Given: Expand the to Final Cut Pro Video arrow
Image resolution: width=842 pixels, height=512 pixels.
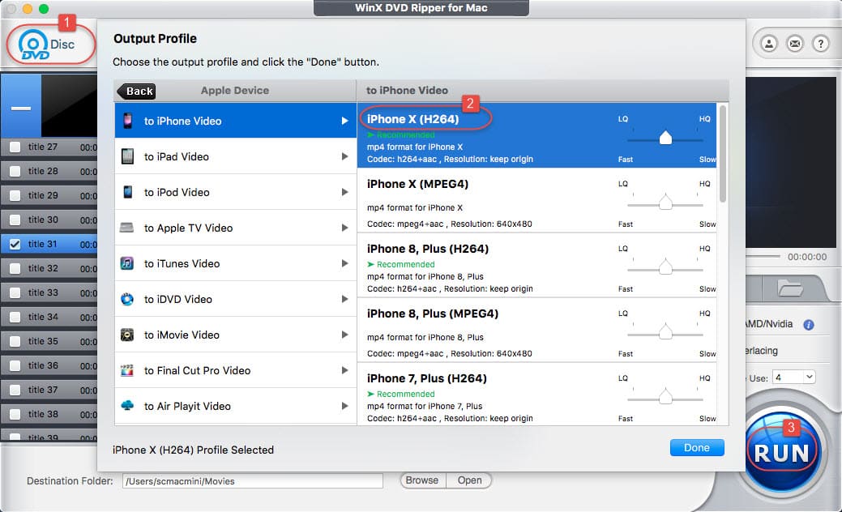Looking at the screenshot, I should tap(344, 369).
